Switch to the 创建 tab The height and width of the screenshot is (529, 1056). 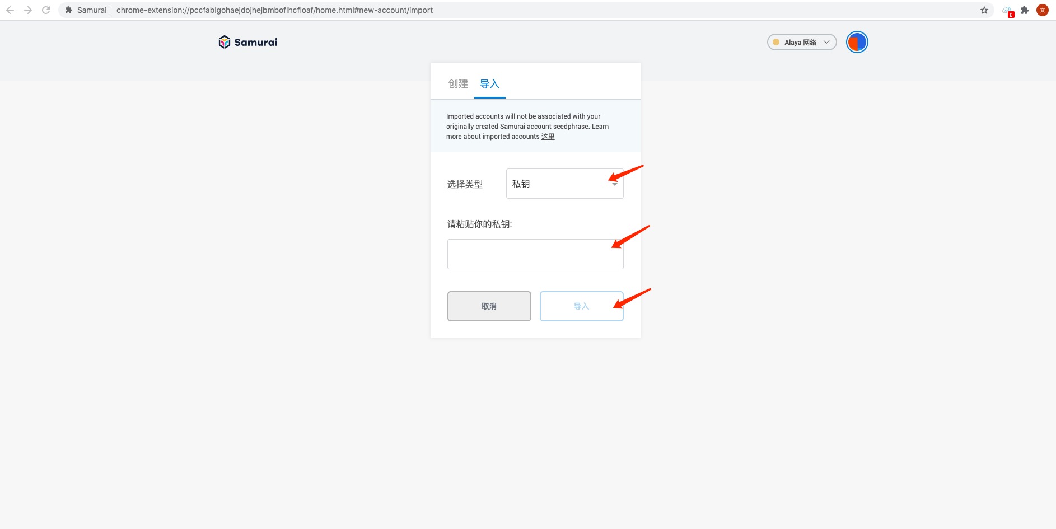pyautogui.click(x=457, y=84)
